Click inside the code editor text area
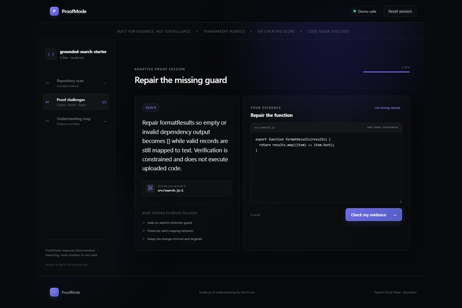 click(x=326, y=167)
